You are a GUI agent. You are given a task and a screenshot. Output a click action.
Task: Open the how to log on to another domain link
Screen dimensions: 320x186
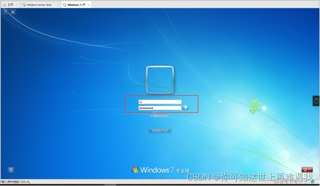[x=160, y=116]
